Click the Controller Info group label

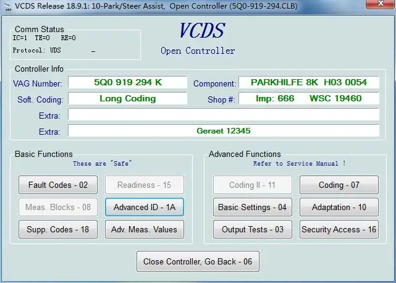point(39,69)
